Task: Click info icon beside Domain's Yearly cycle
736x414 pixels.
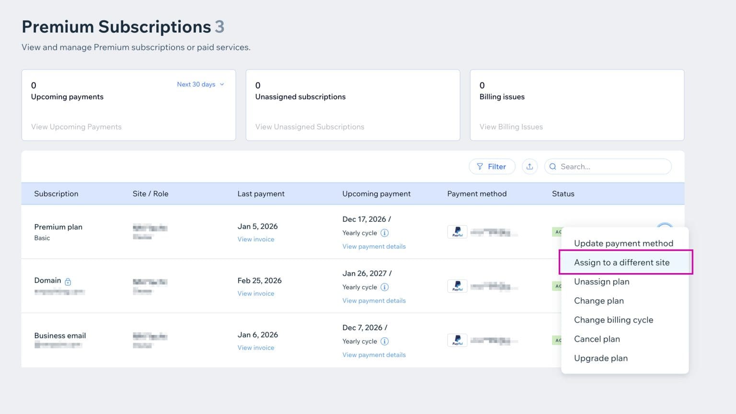Action: 384,287
